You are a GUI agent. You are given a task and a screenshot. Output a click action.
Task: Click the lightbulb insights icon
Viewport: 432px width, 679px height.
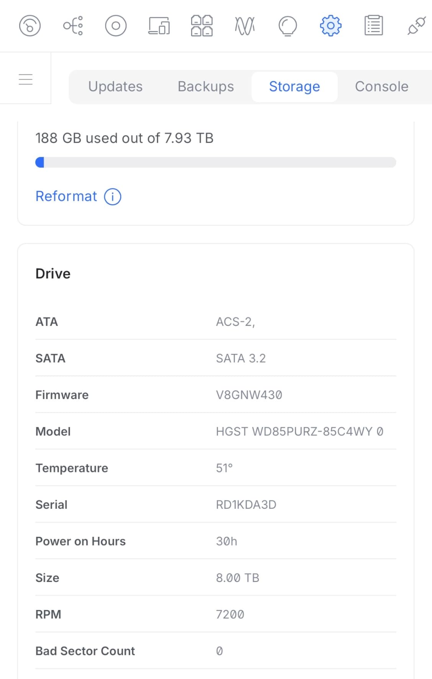point(287,26)
